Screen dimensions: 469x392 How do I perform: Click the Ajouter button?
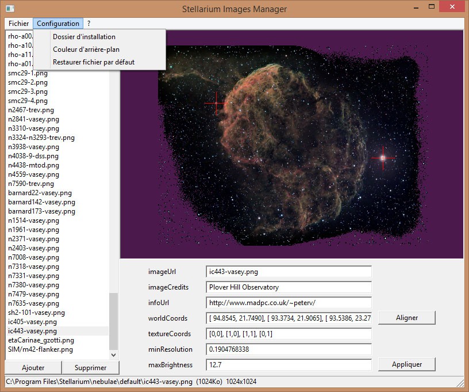[33, 368]
